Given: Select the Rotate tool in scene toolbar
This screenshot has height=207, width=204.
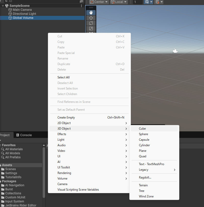Looking at the screenshot, I should pyautogui.click(x=91, y=23).
